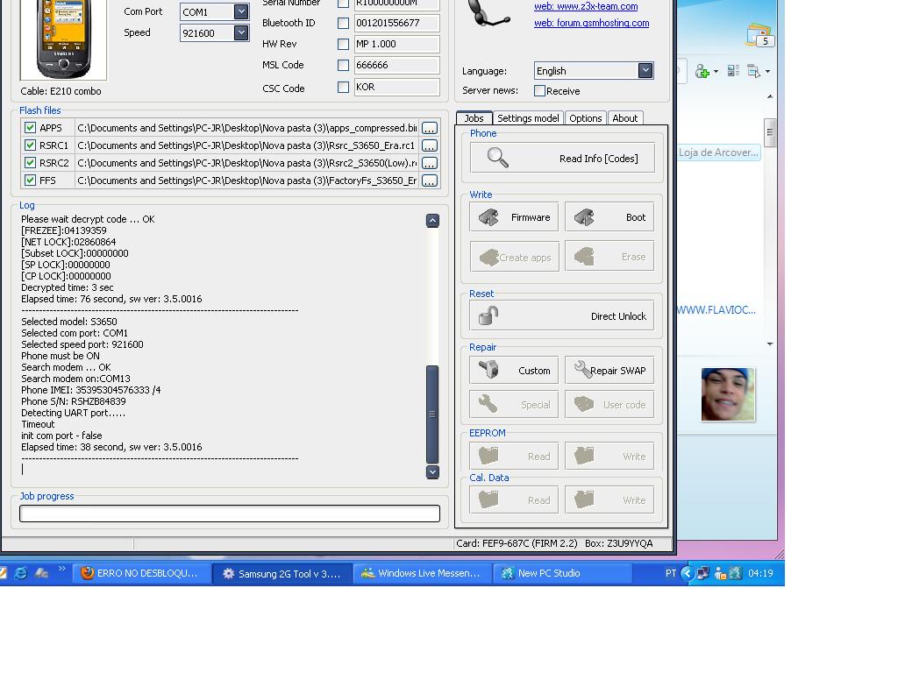Expand hidden system tray icons
The height and width of the screenshot is (673, 898).
[688, 573]
